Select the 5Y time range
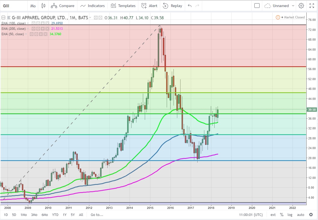318x220 pixels. 73,215
